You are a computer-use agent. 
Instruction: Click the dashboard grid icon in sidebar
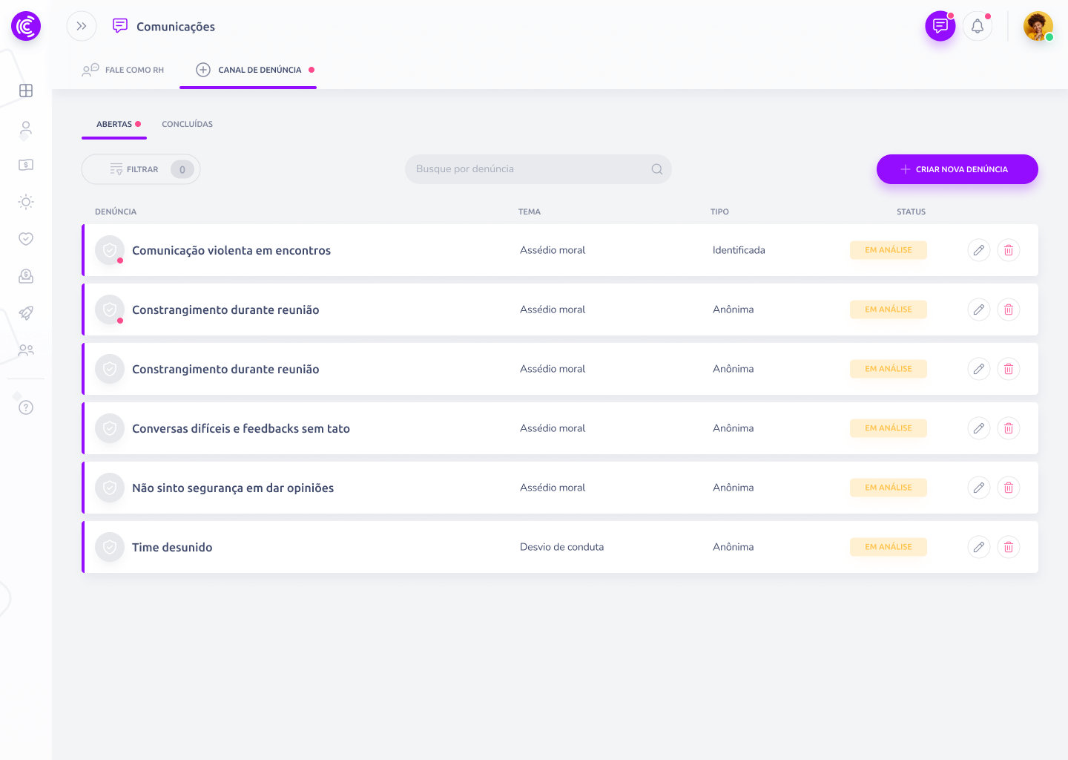click(x=26, y=91)
